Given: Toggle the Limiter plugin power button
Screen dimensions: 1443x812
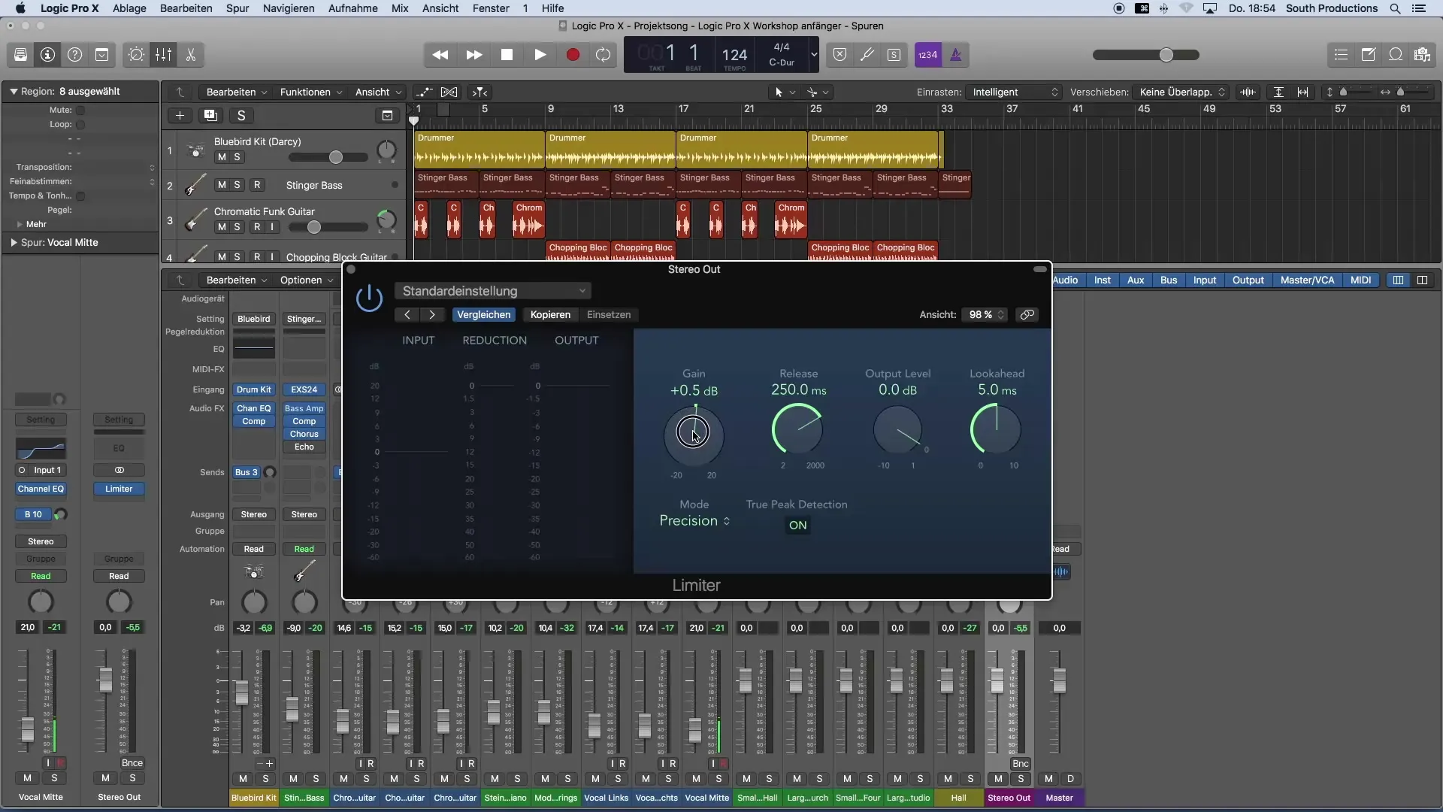Looking at the screenshot, I should [369, 298].
